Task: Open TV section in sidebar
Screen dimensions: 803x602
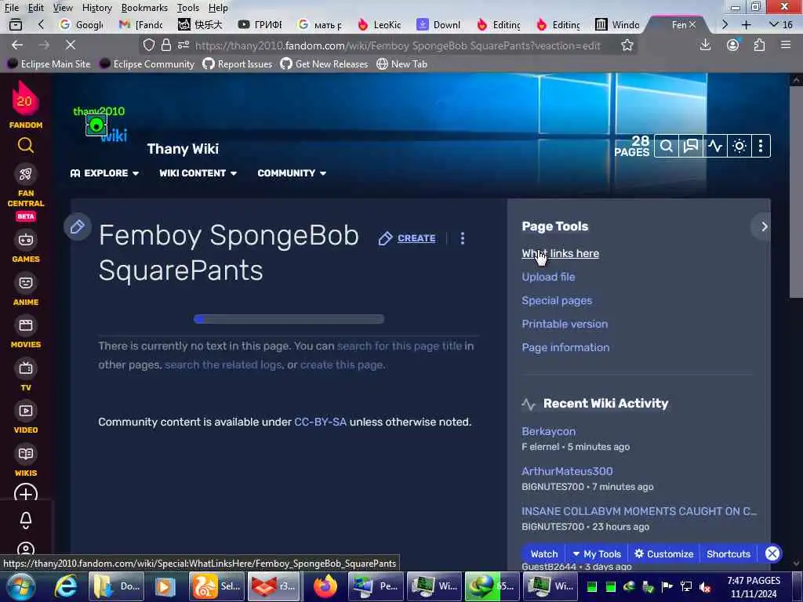Action: pos(26,375)
